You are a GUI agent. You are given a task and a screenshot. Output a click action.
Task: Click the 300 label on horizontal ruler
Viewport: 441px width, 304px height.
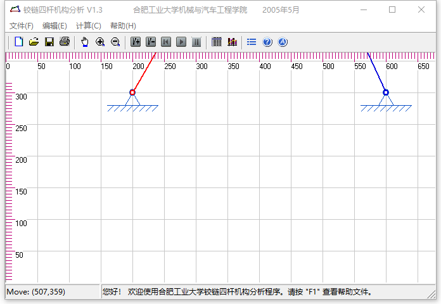pyautogui.click(x=201, y=66)
